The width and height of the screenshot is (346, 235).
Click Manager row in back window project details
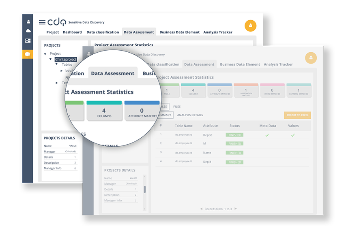pos(60,152)
